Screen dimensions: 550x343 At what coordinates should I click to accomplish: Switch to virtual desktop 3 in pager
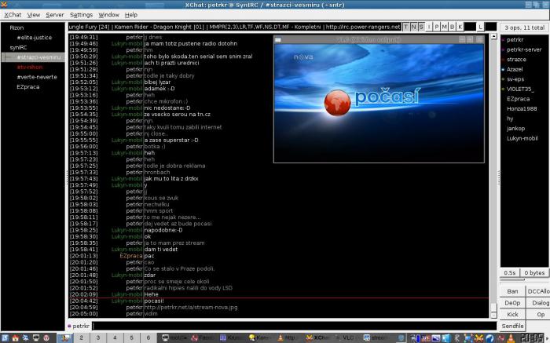pos(98,338)
